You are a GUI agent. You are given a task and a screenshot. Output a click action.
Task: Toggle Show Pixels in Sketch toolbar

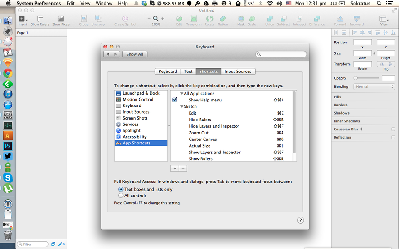click(61, 20)
